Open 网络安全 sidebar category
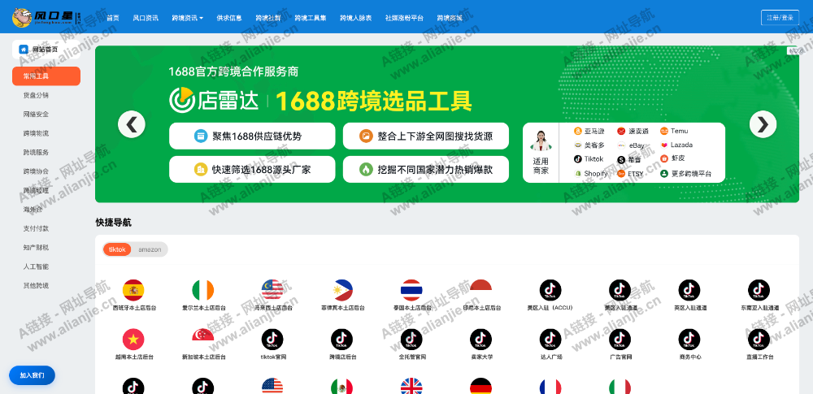This screenshot has height=394, width=813. [36, 114]
